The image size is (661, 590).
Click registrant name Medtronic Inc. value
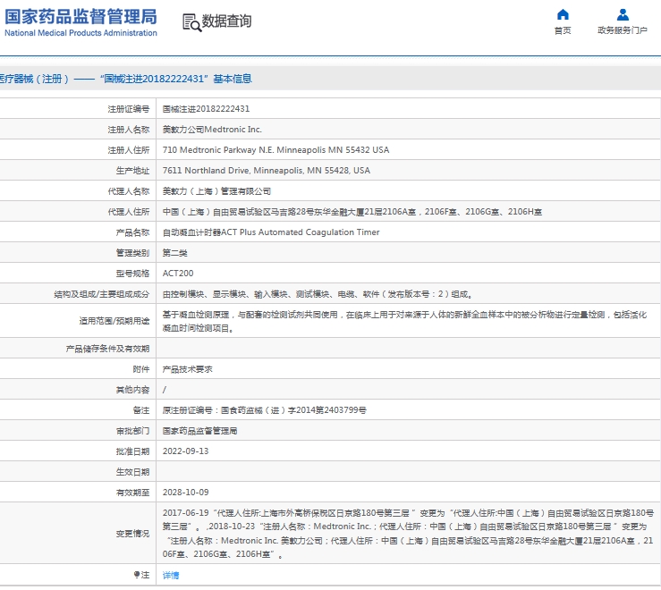click(x=212, y=130)
